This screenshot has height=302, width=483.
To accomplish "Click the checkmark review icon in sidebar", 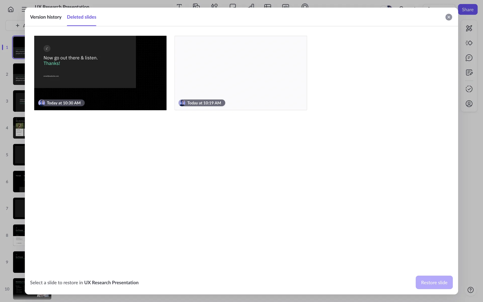I will 469,89.
